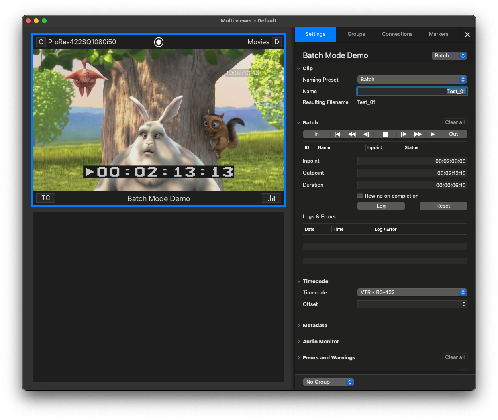Click the clip Name input field

pos(412,92)
